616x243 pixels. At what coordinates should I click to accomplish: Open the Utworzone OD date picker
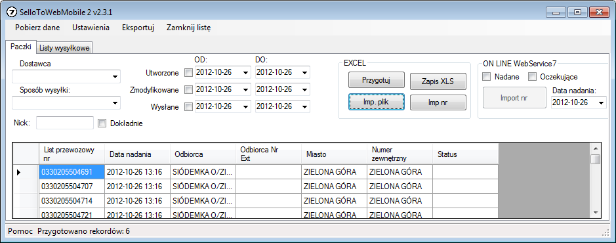click(245, 73)
